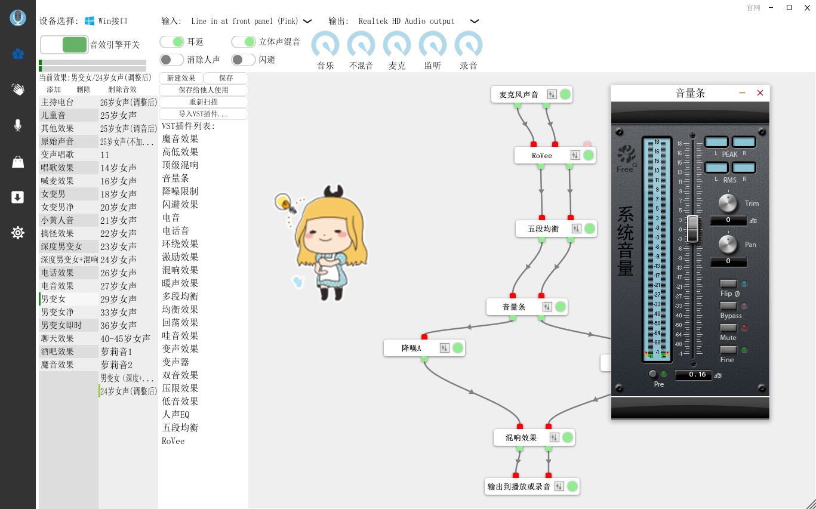Select 24岁女声 preset in list

pos(128,260)
